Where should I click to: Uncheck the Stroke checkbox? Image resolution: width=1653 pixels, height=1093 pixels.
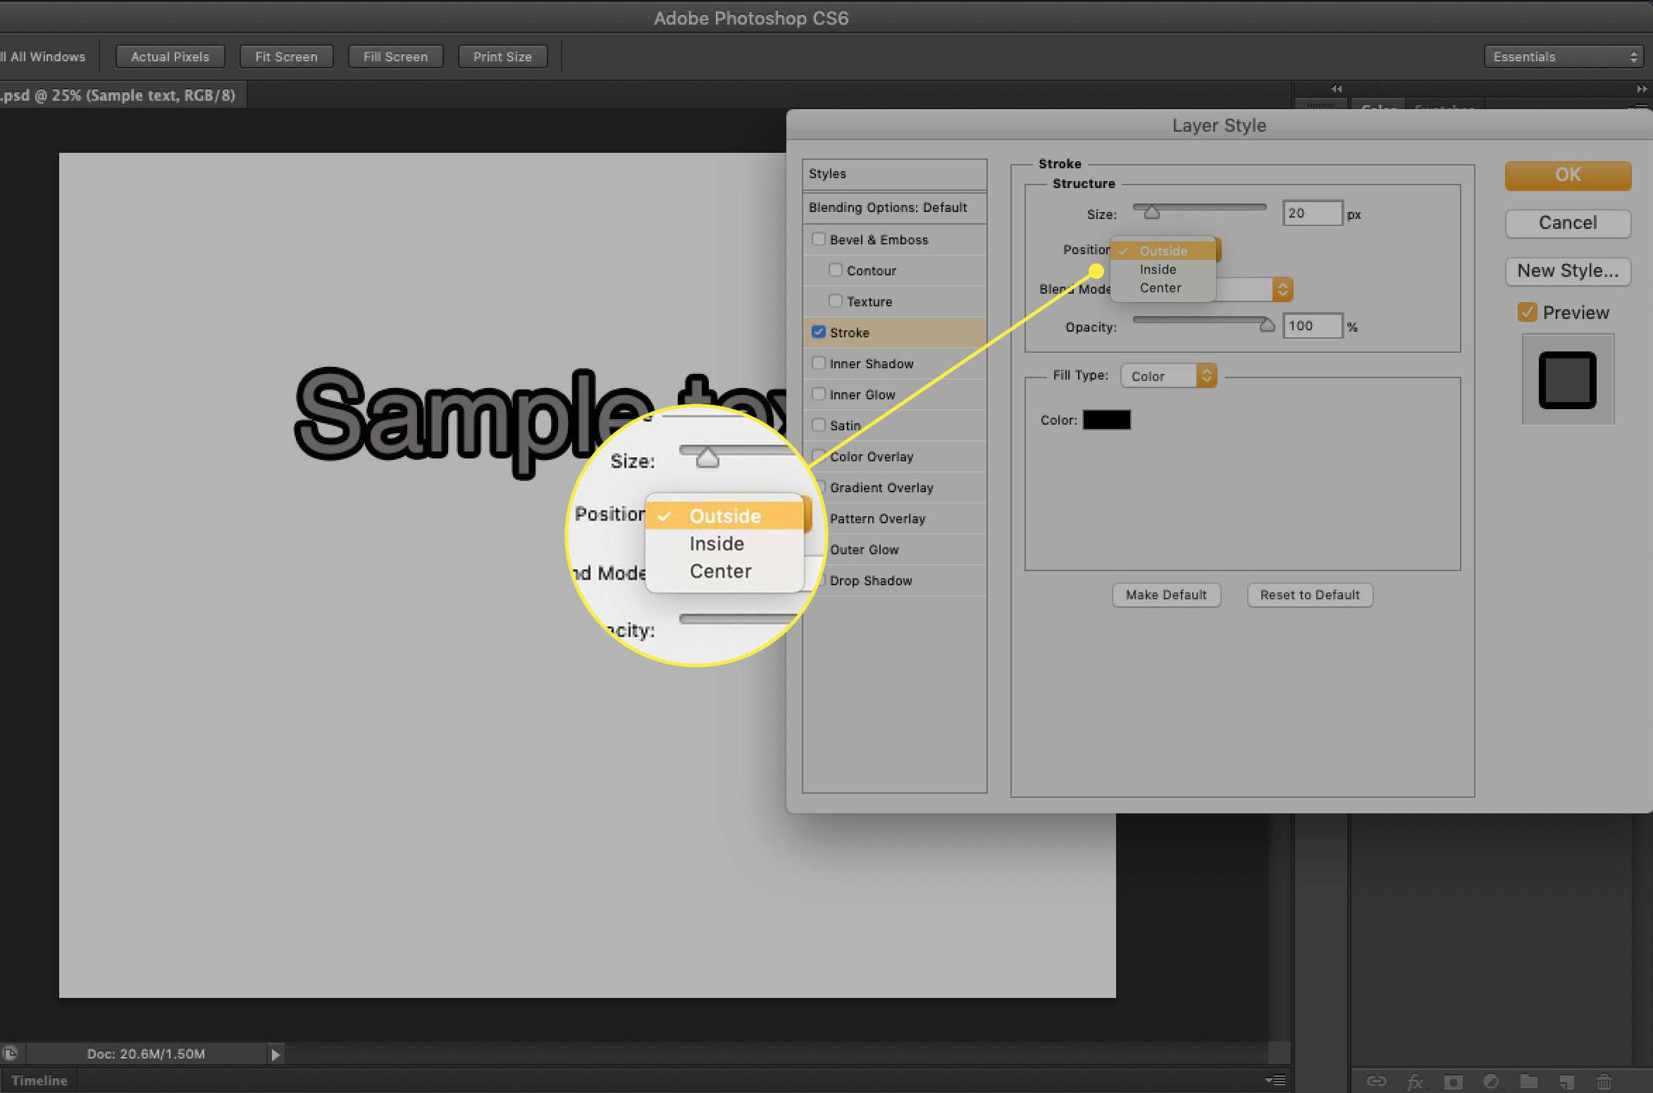(818, 332)
